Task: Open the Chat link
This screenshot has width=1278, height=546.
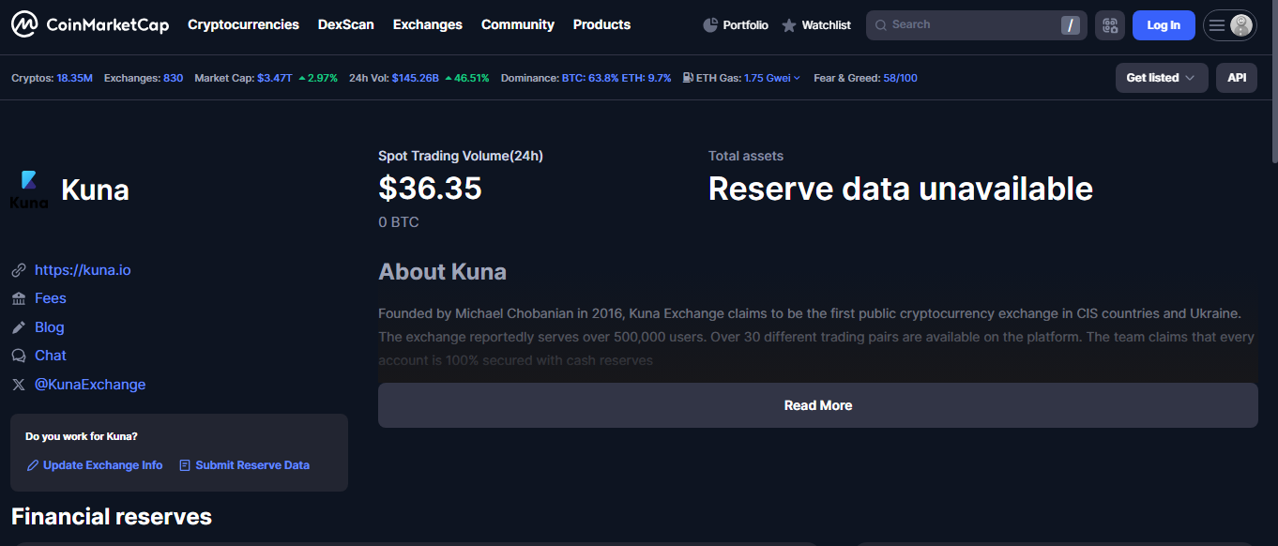Action: [51, 356]
